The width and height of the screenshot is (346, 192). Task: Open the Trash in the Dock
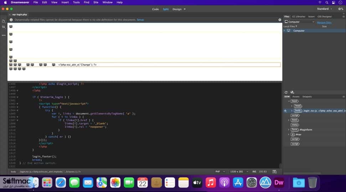[312, 182]
